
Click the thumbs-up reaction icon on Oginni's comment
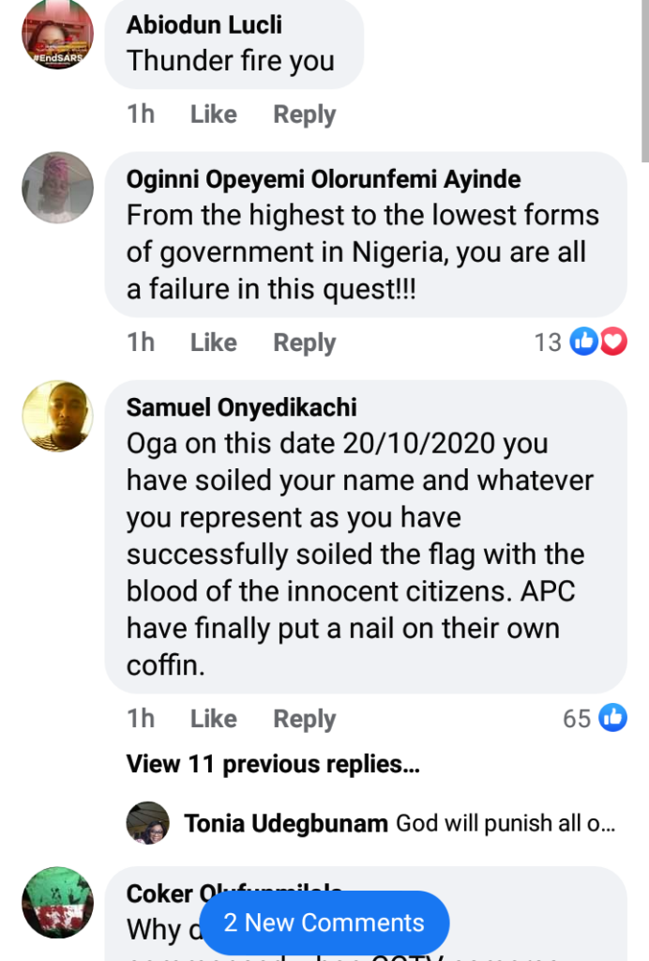[584, 343]
